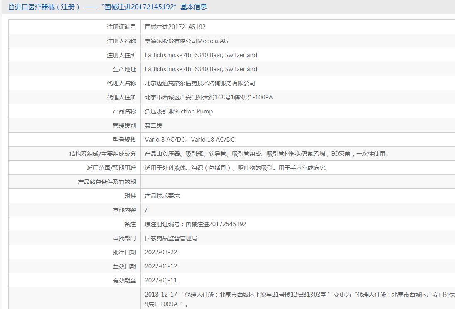Select the Lättichstrasse address in 注册人住所 row
Image resolution: width=455 pixels, height=309 pixels.
pyautogui.click(x=201, y=55)
